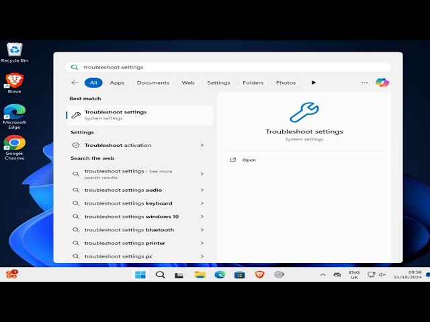Open the three-dots more options menu

365,83
